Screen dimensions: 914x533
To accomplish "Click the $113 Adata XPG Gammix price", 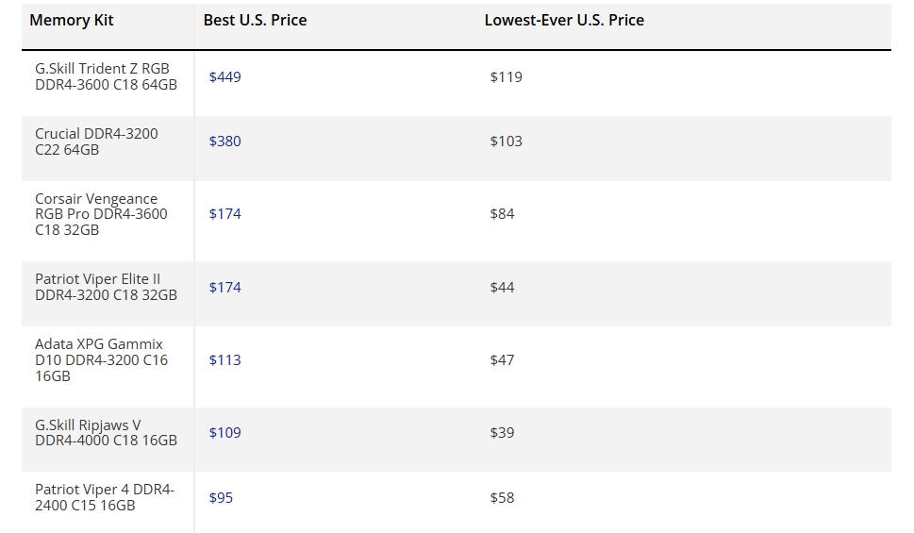I will 224,360.
